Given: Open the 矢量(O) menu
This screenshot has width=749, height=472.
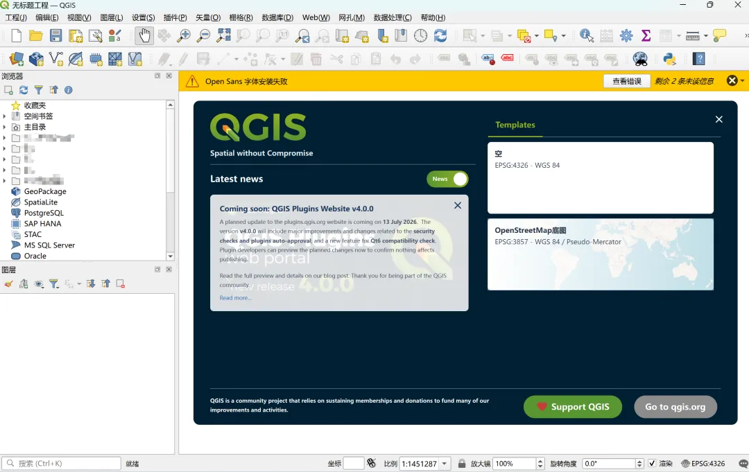Looking at the screenshot, I should pos(208,17).
